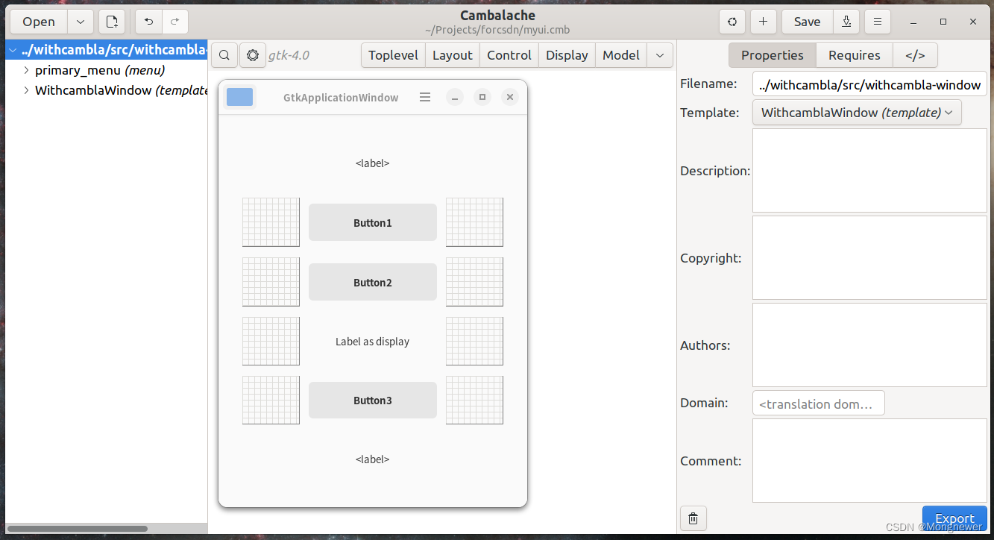This screenshot has height=540, width=994.
Task: Open the widget search tool
Action: (224, 55)
